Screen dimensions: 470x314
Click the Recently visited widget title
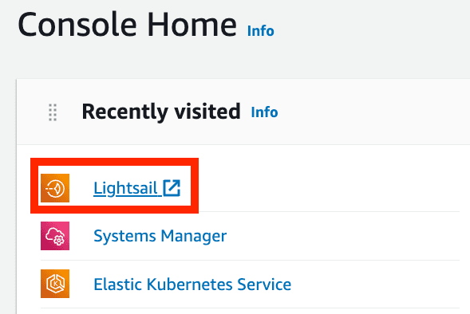(x=161, y=112)
